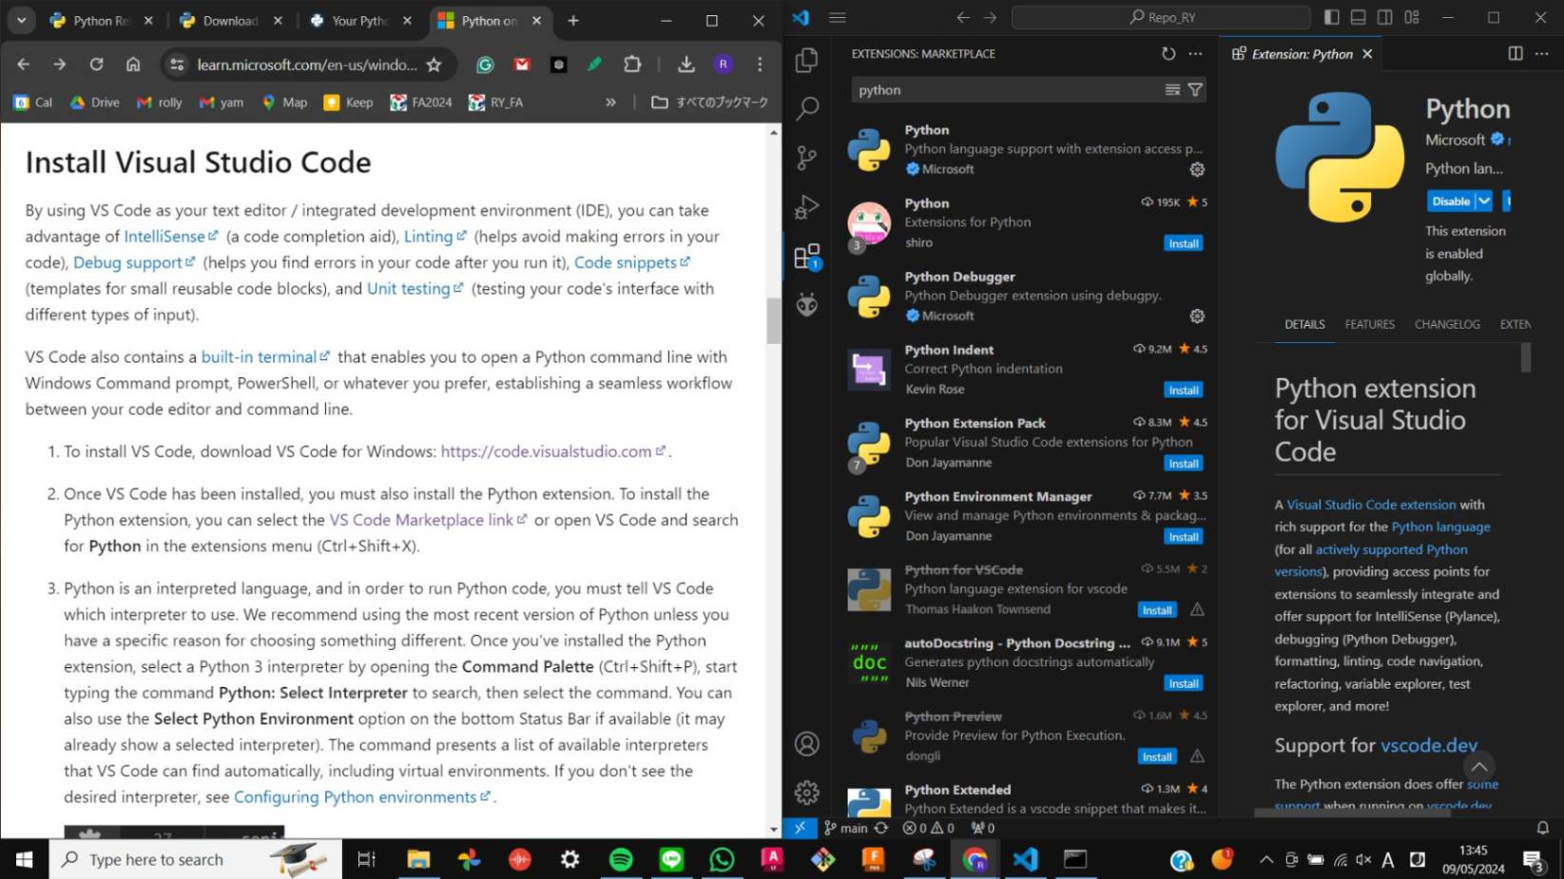
Task: Open the Search view in VS Code activity bar
Action: (x=807, y=108)
